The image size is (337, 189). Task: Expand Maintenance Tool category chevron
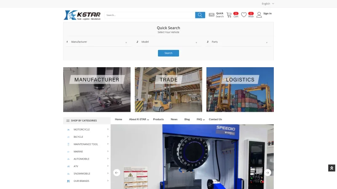(108, 144)
